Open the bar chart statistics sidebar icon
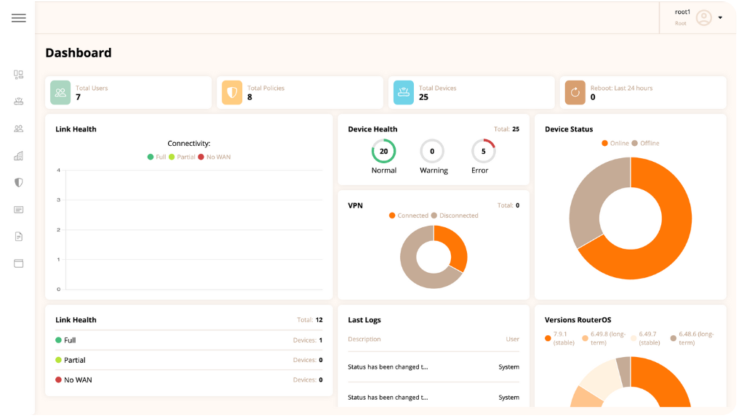This screenshot has height=418, width=739. 18,155
